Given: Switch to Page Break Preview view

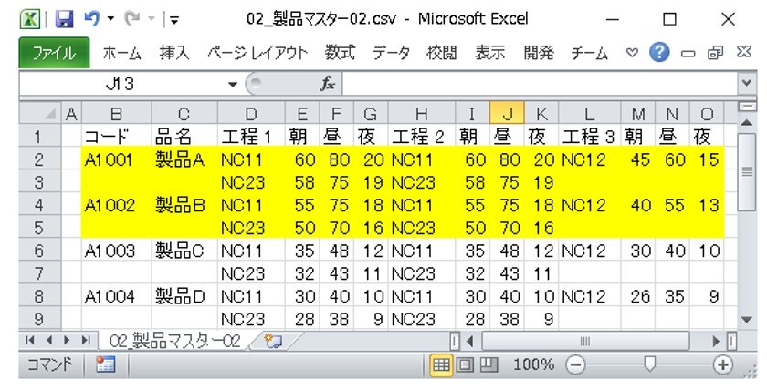Looking at the screenshot, I should pos(488,364).
